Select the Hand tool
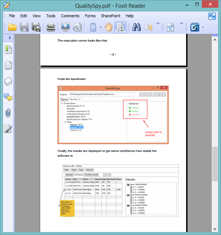 pos(108,27)
